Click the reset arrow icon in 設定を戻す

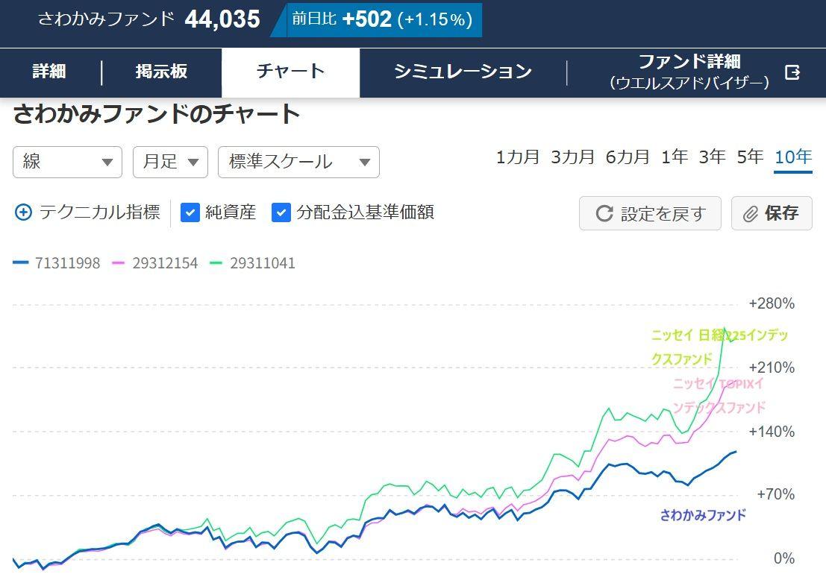pos(604,214)
